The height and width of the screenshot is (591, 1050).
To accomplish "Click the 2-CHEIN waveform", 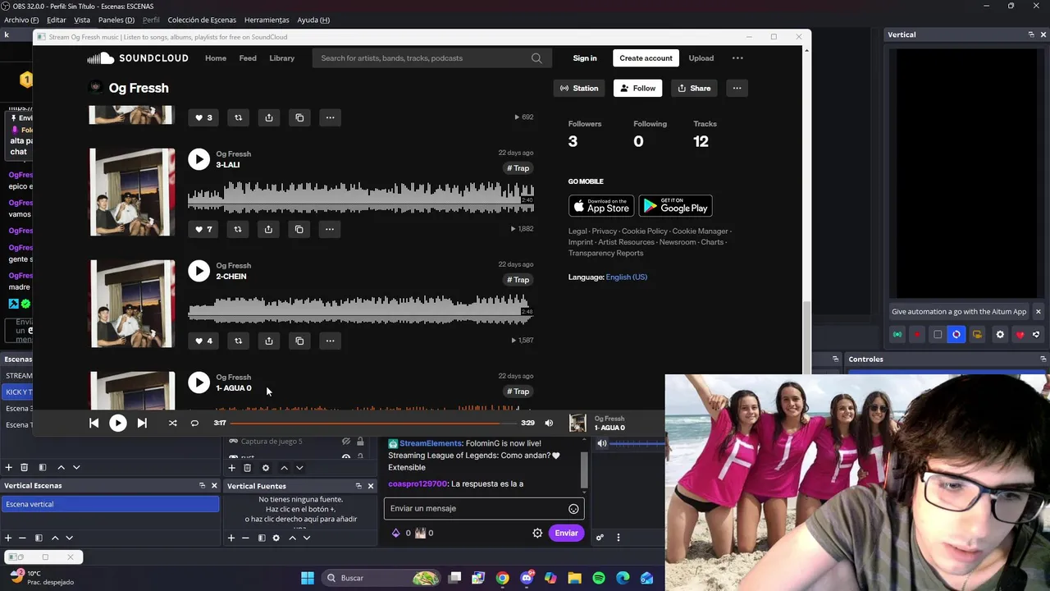I will point(361,309).
